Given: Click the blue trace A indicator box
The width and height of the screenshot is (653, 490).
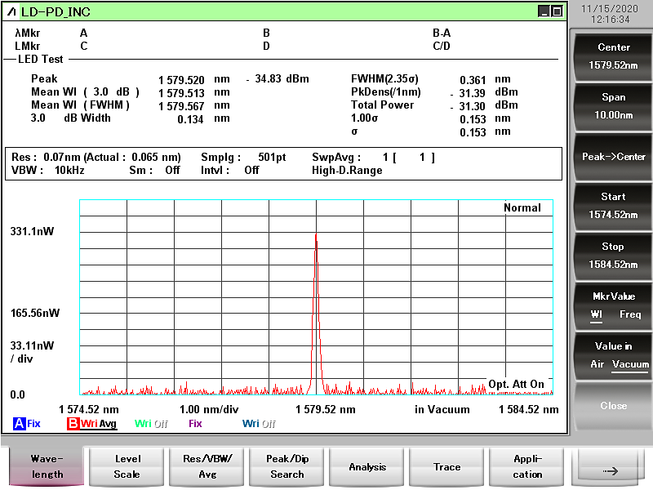Looking at the screenshot, I should coord(19,424).
